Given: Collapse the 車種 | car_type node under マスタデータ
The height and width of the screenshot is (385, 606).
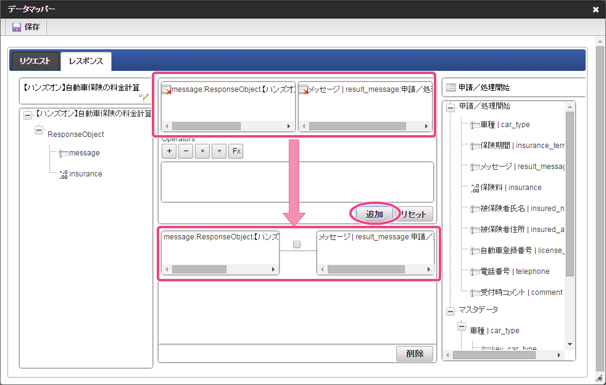Looking at the screenshot, I should tap(462, 326).
